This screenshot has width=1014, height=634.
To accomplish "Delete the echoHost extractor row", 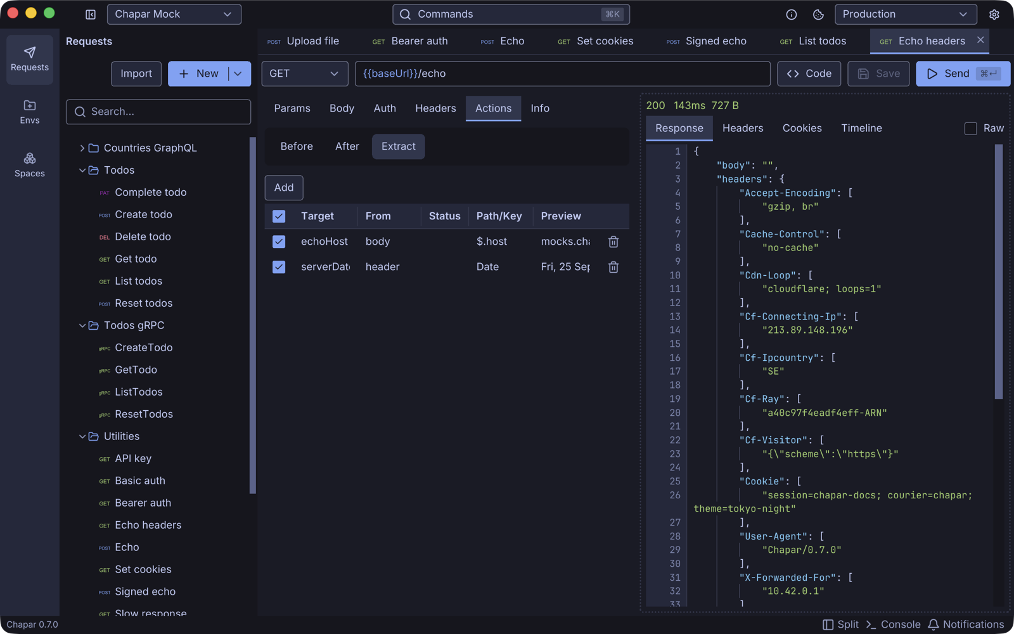I will pos(613,242).
